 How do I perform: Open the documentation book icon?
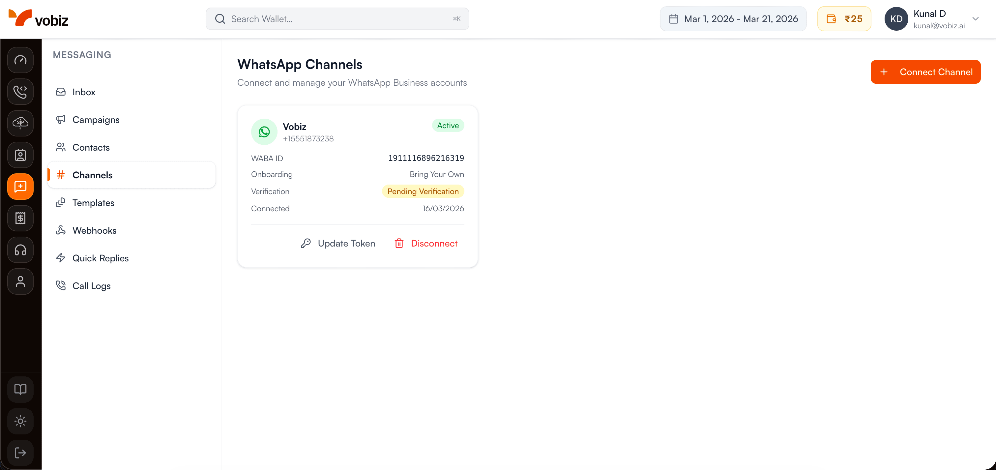[20, 389]
